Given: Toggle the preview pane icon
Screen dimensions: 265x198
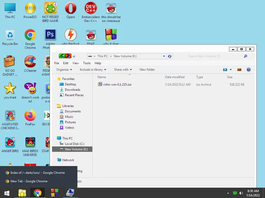Looking at the screenshot, I should [239, 70].
